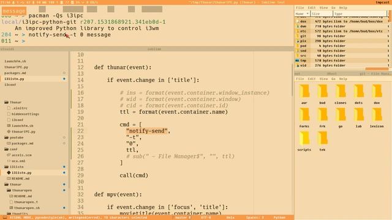Click file icon of thunaropen.sh in sidebar
The height and width of the screenshot is (220, 392).
(x=11, y=208)
